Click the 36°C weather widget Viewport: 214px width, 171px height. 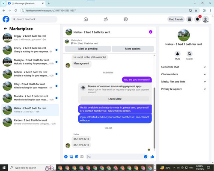pyautogui.click(x=165, y=168)
